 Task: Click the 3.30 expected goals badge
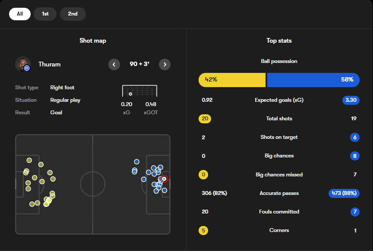point(351,100)
